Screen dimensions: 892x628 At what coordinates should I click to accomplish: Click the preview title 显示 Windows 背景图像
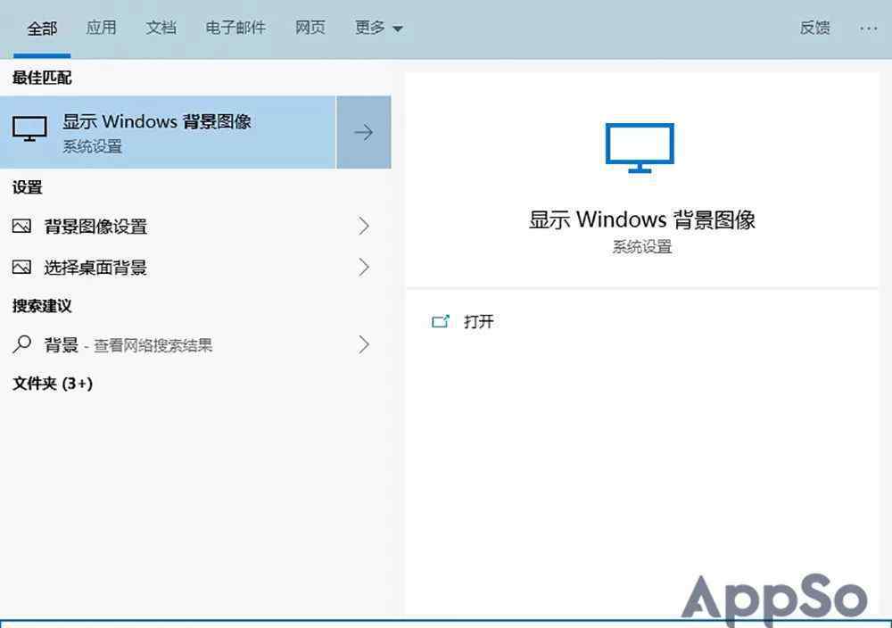coord(641,219)
